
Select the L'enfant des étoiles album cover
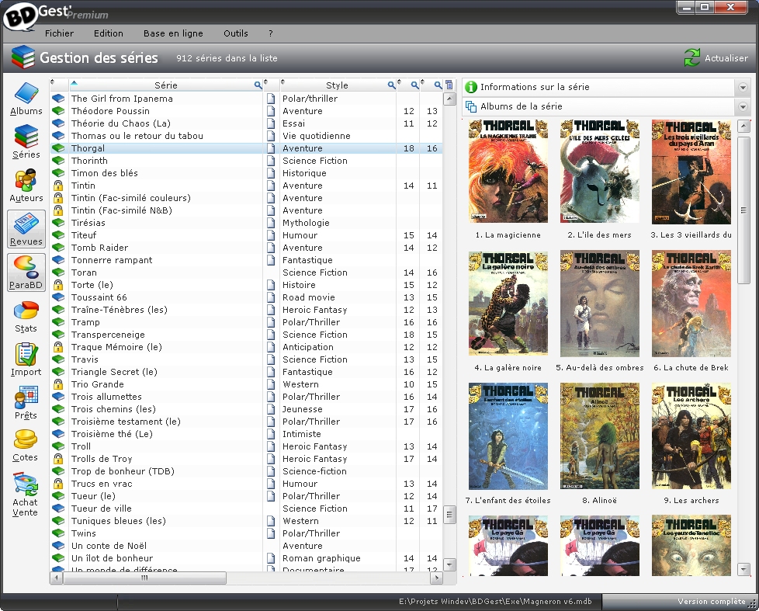coord(508,436)
